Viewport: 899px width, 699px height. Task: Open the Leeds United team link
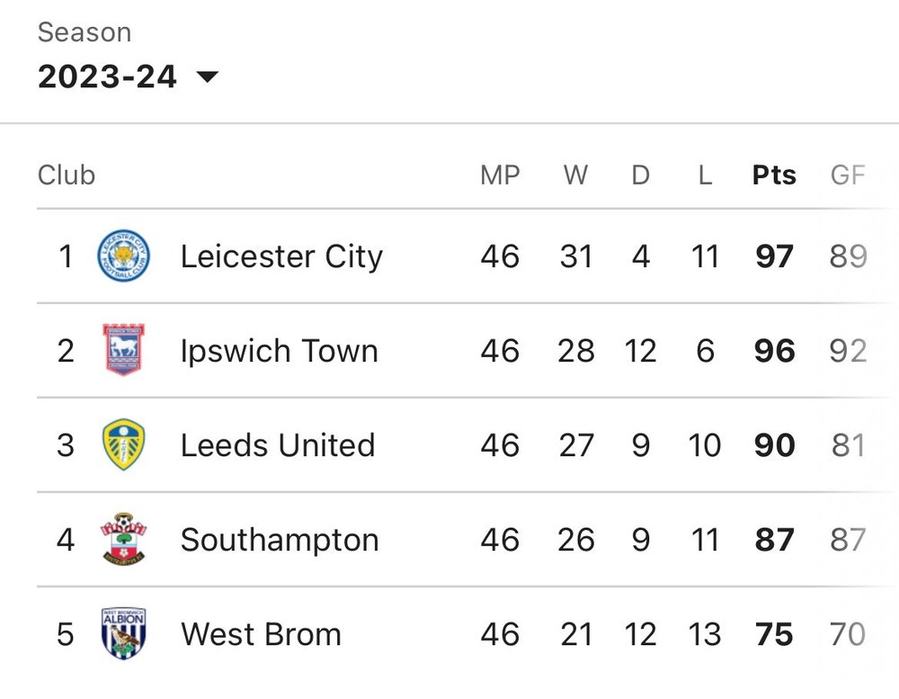click(278, 444)
